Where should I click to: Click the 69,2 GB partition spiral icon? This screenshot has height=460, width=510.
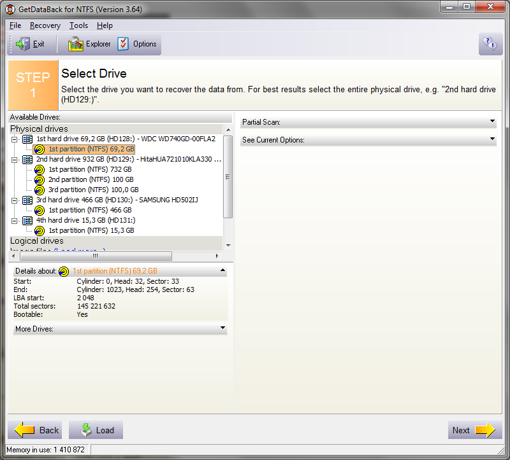(x=40, y=150)
